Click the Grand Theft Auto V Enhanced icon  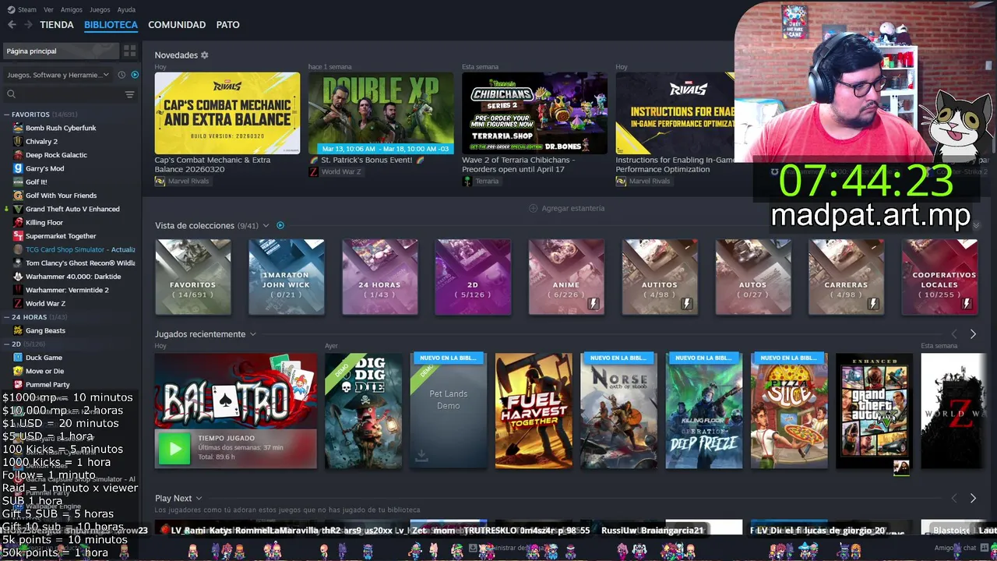[18, 209]
